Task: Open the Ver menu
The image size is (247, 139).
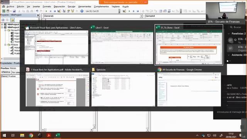Action: pos(28,7)
